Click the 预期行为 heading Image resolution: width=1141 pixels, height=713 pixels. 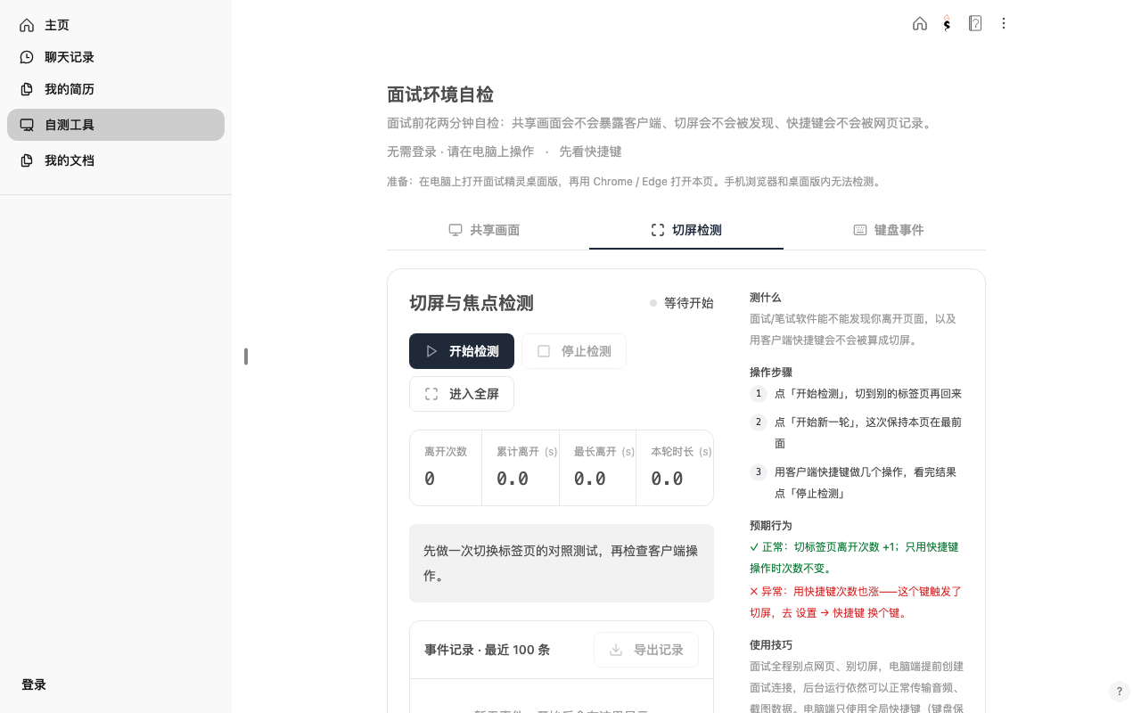pos(771,526)
